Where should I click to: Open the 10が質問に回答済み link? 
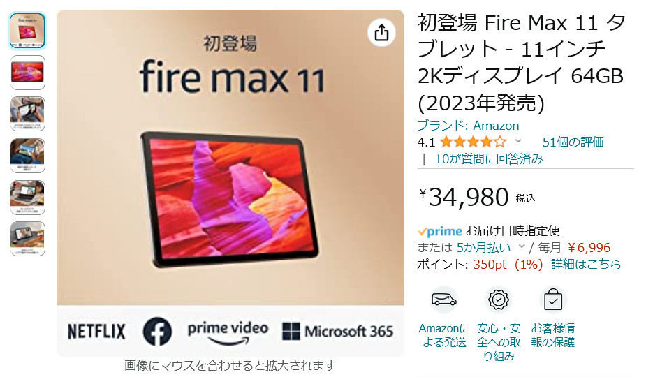pyautogui.click(x=489, y=159)
